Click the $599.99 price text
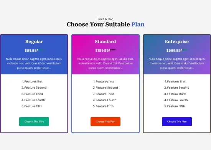Screen dimensions: 211x150 click(174, 51)
